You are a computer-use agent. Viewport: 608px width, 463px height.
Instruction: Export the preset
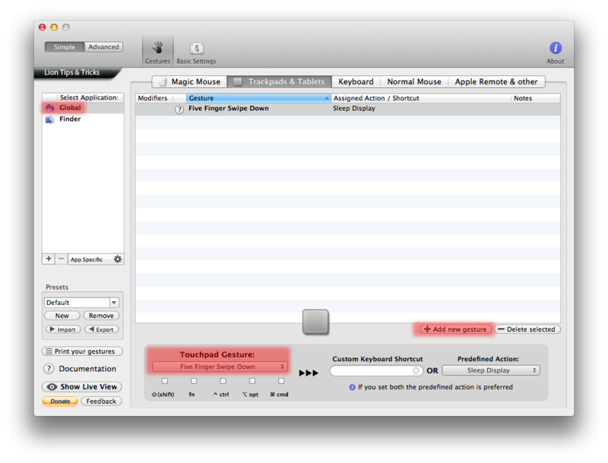[102, 329]
